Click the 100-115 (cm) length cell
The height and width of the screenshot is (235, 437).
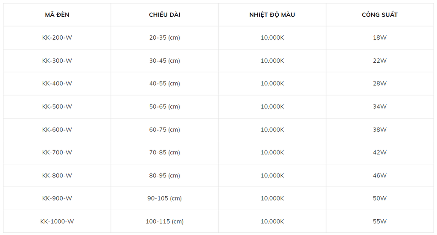tap(165, 221)
